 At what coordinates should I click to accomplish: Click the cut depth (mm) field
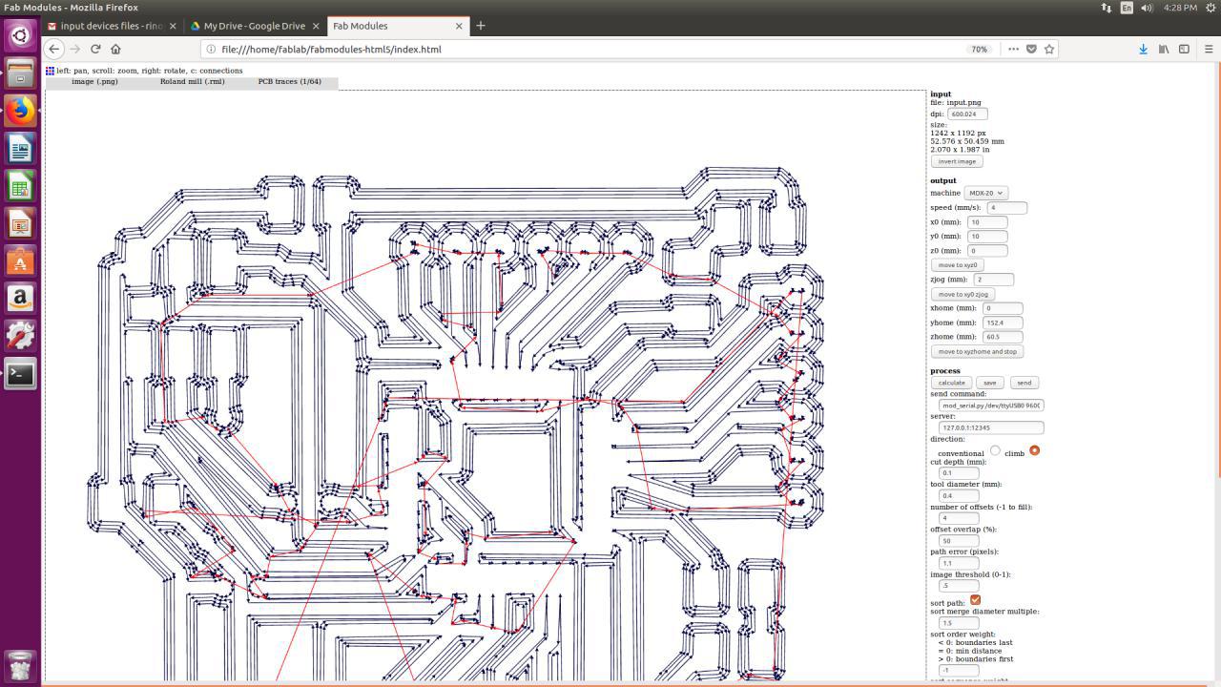coord(959,472)
